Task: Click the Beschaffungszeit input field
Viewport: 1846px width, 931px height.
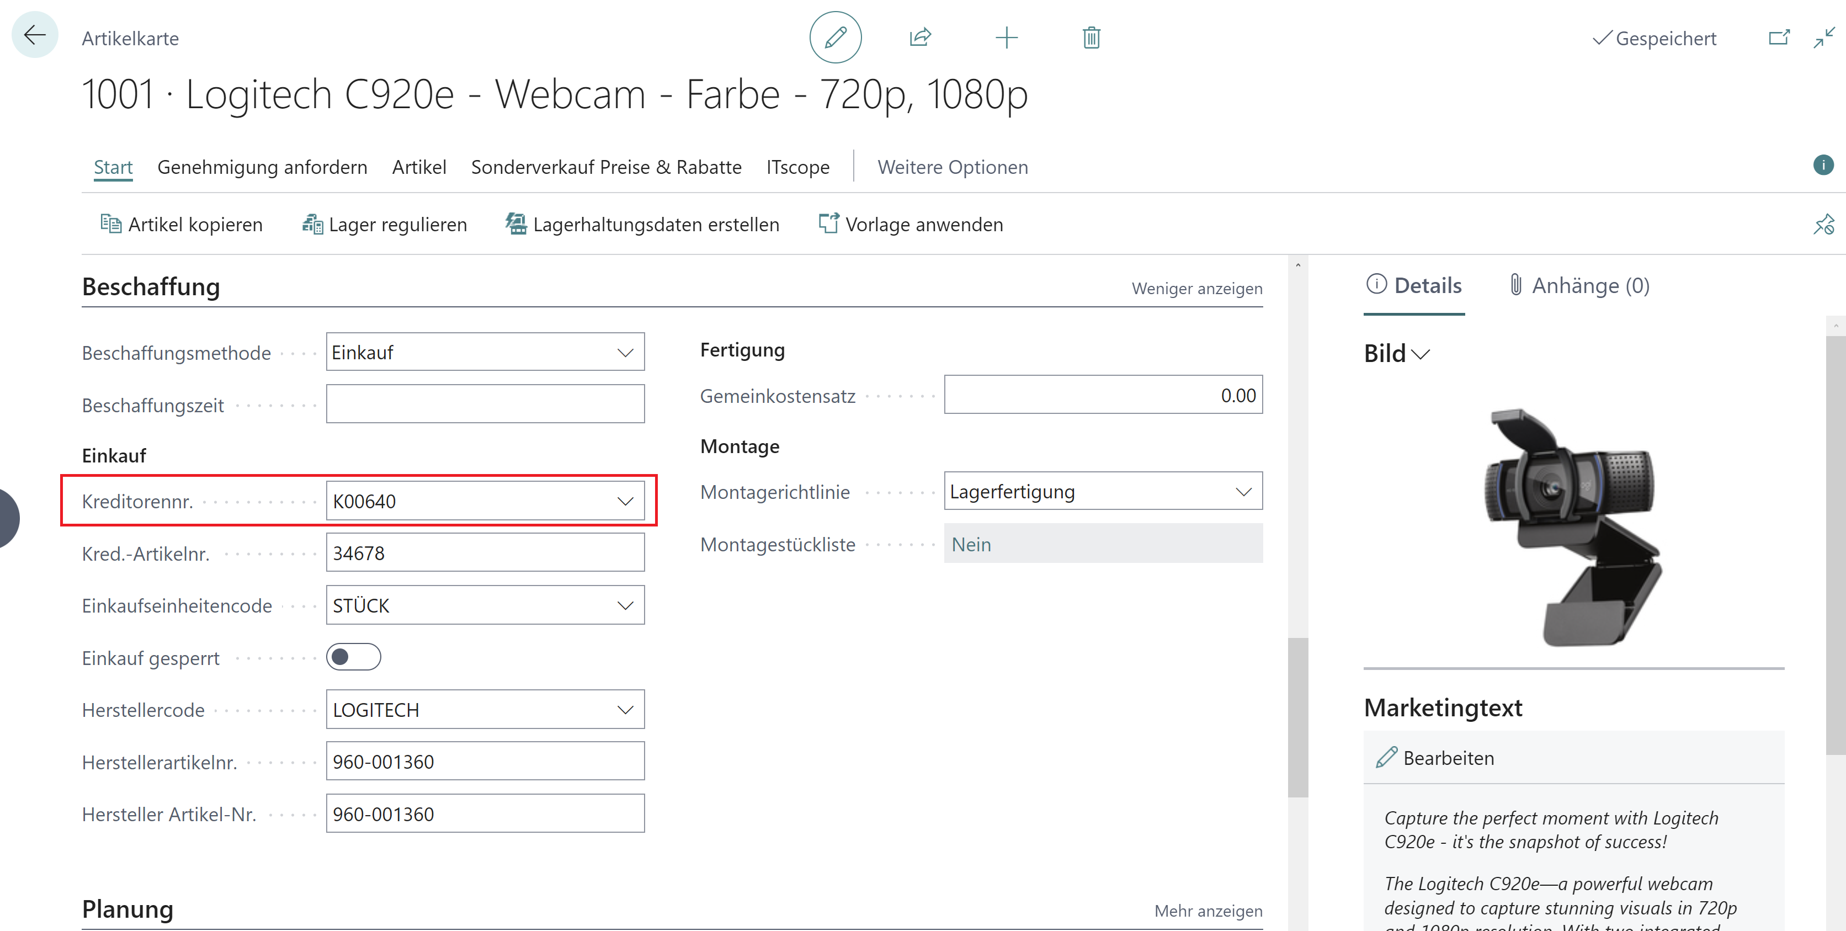Action: [485, 404]
